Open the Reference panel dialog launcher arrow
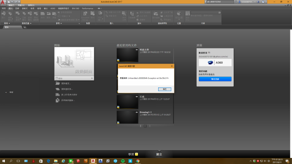 pos(79,23)
